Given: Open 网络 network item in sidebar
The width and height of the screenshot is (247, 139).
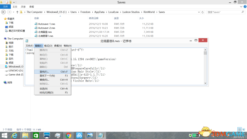Looking at the screenshot, I should 8,82.
